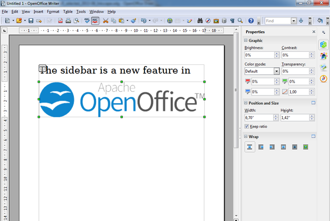
Task: Run Spelling and Grammar check icon
Action: click(x=87, y=21)
